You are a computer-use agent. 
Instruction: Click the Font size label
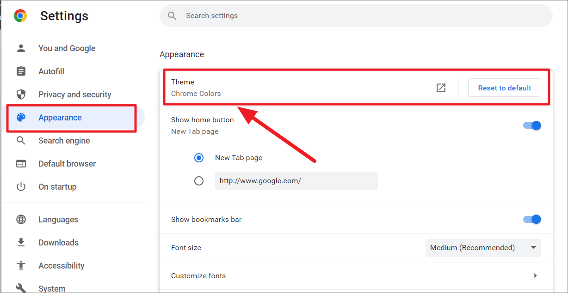[186, 248]
